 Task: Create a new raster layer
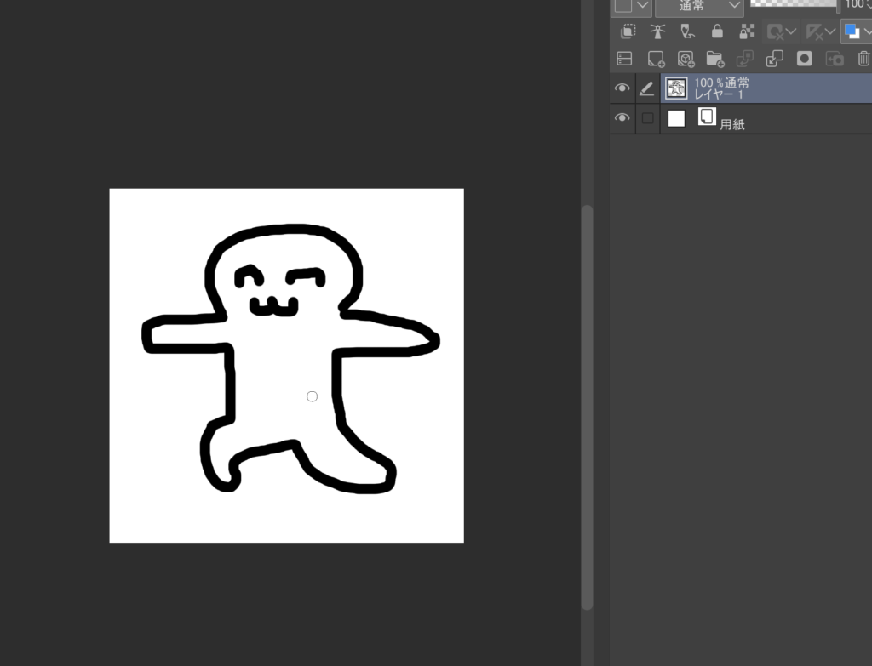[x=656, y=59]
